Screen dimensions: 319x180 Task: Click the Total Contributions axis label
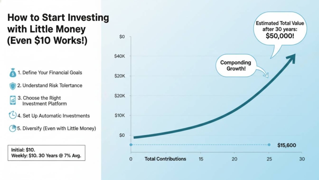[165, 159]
